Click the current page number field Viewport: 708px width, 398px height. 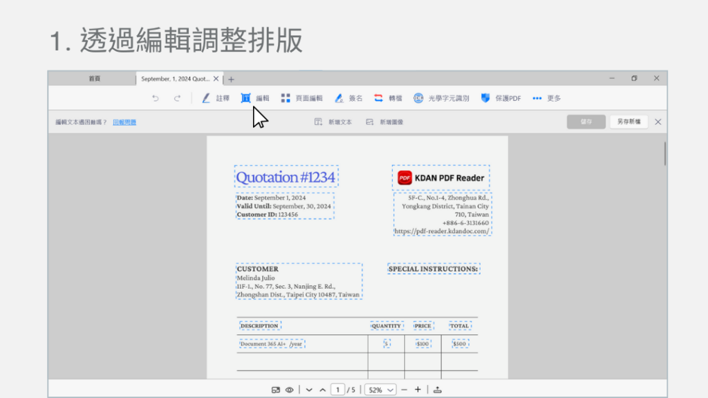(337, 390)
